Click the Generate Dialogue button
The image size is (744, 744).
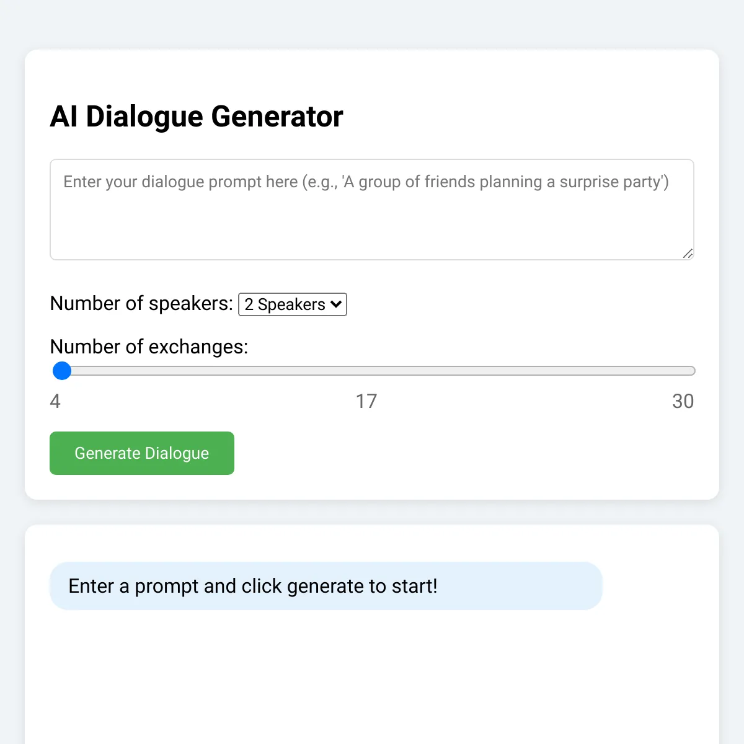(142, 453)
